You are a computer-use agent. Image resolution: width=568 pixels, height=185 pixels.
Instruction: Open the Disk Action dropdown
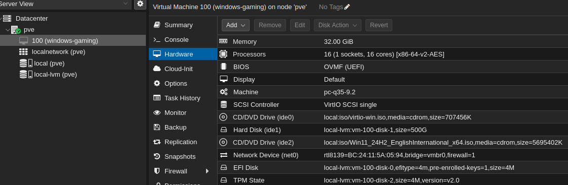(338, 25)
